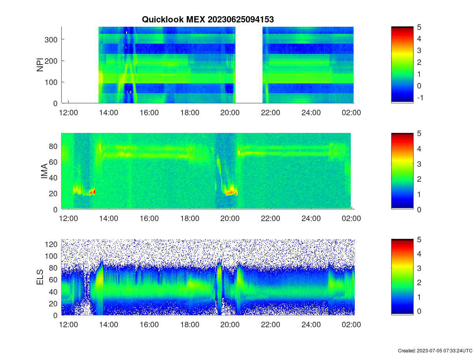Click the ELS spectrogram plot area
Image resolution: width=473 pixels, height=354 pixels.
[207, 277]
